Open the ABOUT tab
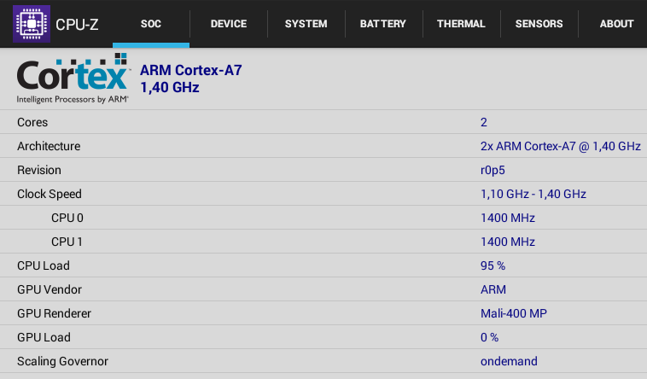This screenshot has width=647, height=379. click(616, 24)
